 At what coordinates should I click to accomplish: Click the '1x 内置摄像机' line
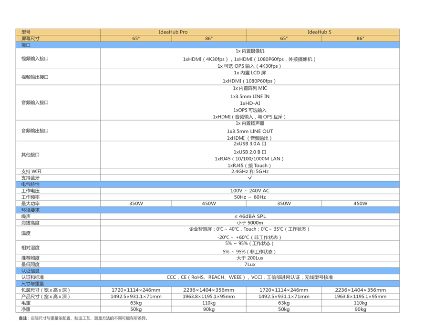(x=250, y=51)
